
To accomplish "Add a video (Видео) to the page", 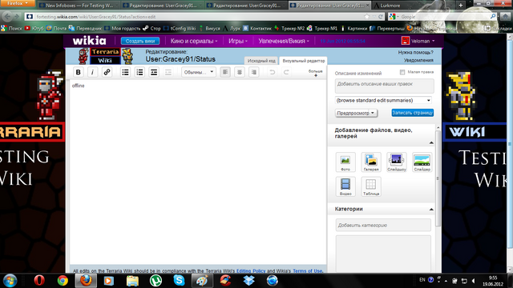I will tap(345, 186).
